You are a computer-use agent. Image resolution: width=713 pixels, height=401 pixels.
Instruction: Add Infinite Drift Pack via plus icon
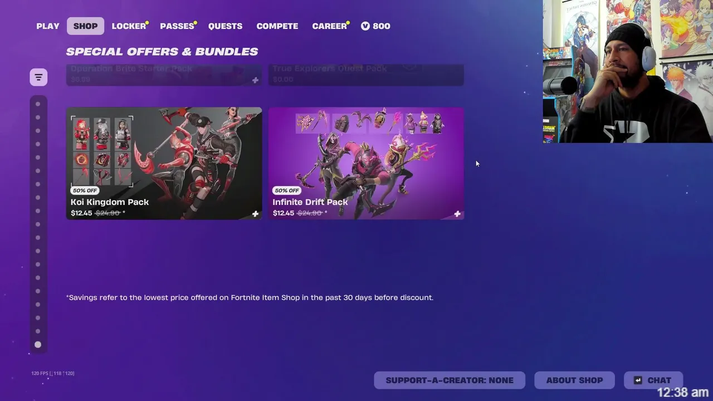457,214
